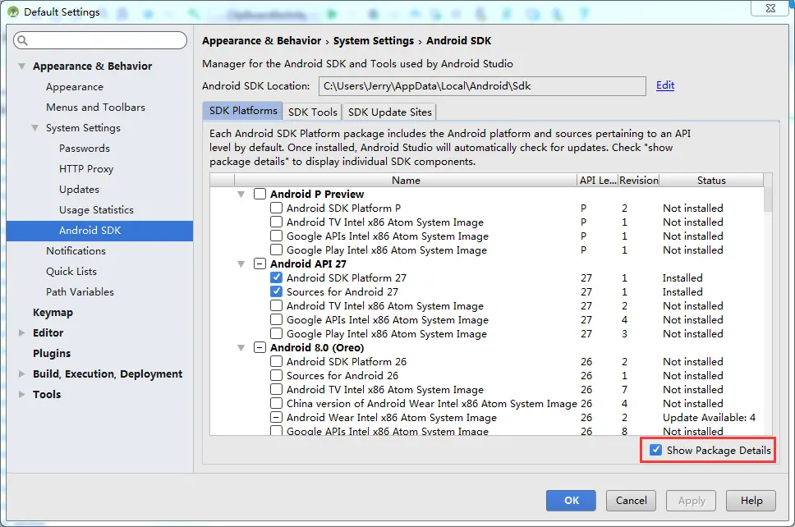Collapse the Appearance & Behavior section
795x527 pixels.
coord(22,66)
